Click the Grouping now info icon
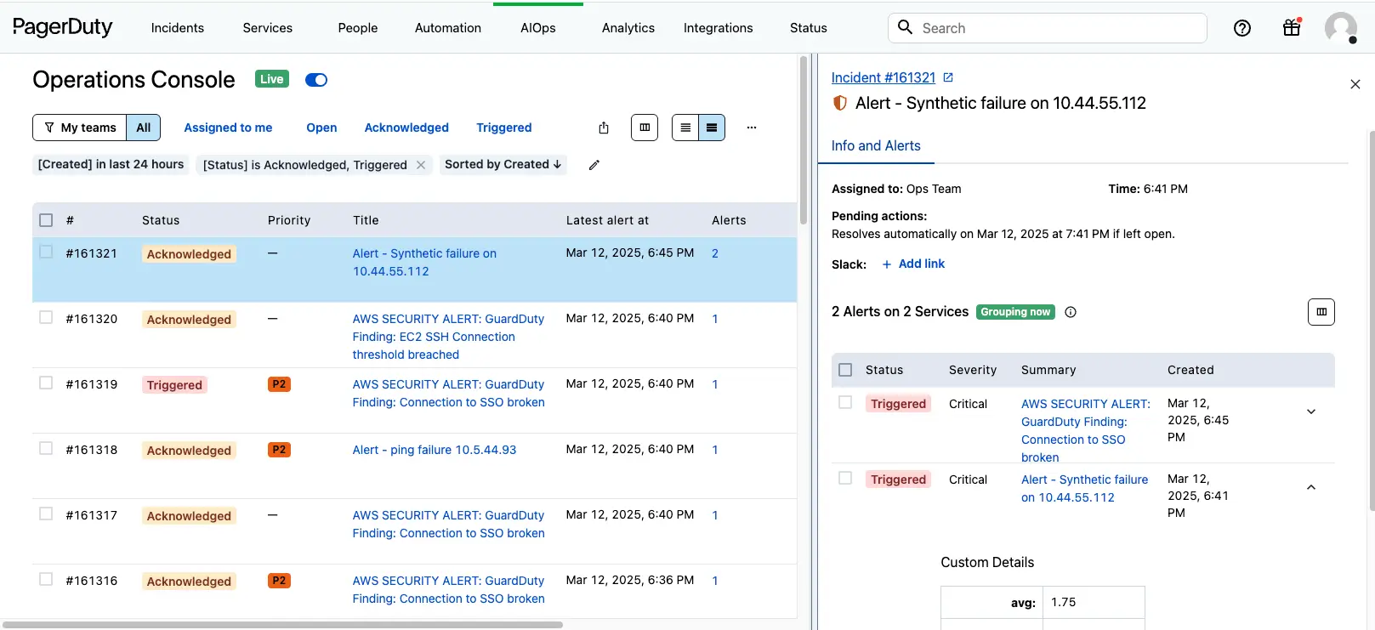The image size is (1375, 630). [x=1071, y=312]
